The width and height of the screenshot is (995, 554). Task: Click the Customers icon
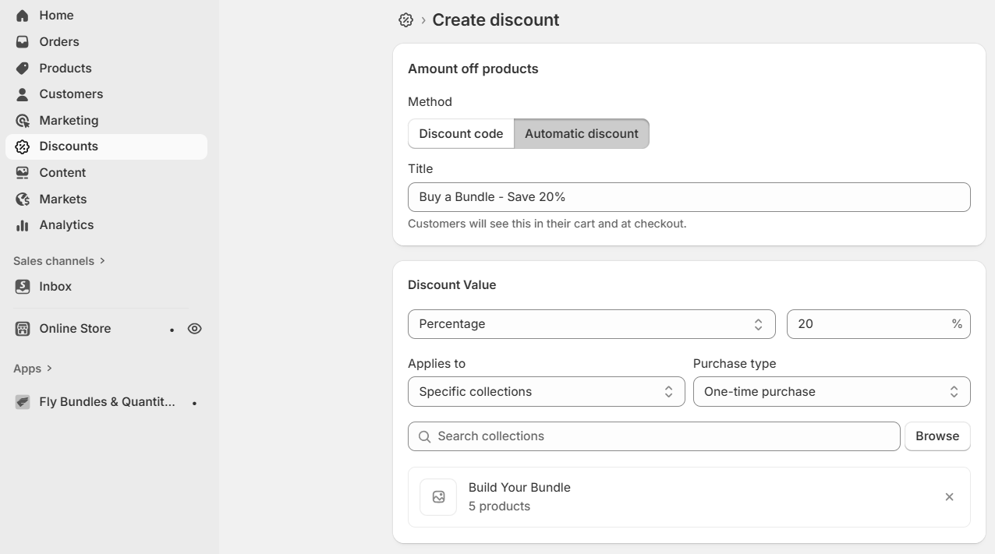[22, 94]
